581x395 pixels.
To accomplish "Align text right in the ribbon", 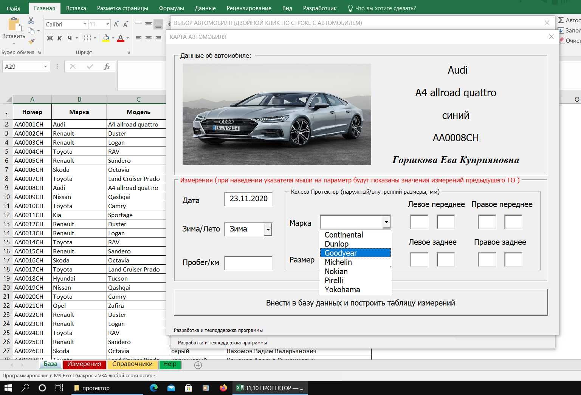I will 158,38.
